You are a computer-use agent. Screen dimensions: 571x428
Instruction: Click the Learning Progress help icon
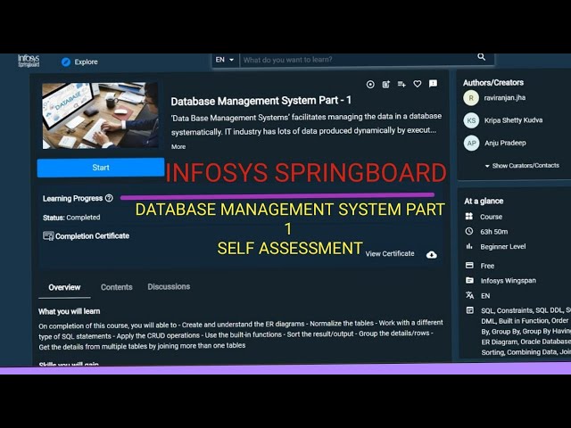tap(109, 198)
